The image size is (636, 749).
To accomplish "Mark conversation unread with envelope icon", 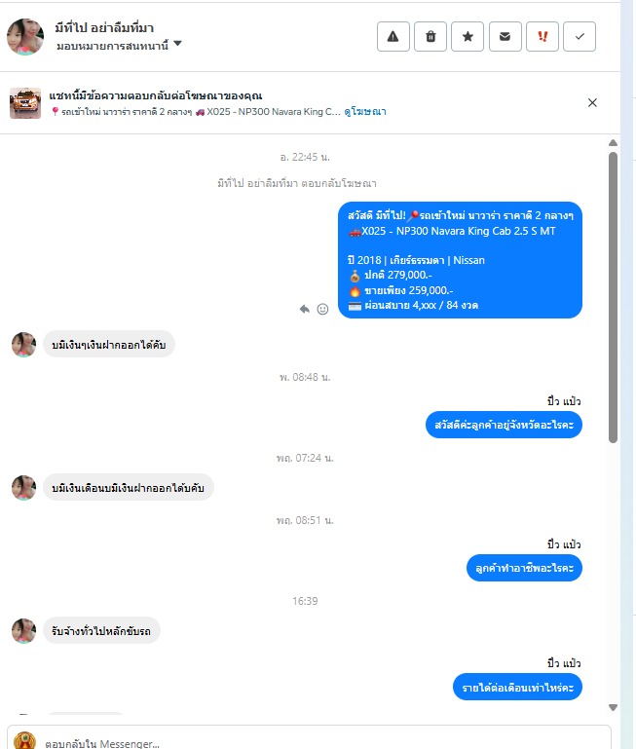I will click(x=505, y=36).
